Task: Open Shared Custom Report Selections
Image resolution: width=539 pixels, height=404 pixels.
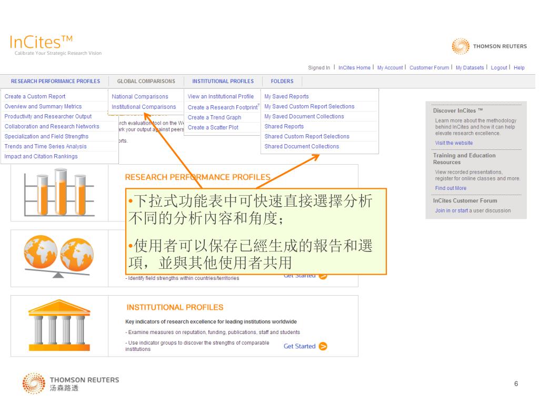Action: click(x=307, y=136)
